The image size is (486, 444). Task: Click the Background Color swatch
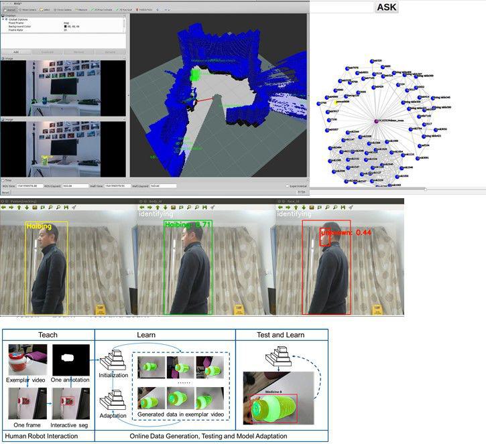tap(66, 27)
